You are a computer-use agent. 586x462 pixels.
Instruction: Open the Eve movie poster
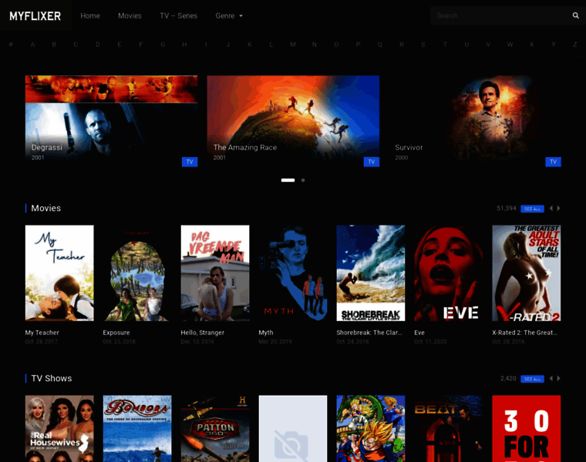point(449,273)
